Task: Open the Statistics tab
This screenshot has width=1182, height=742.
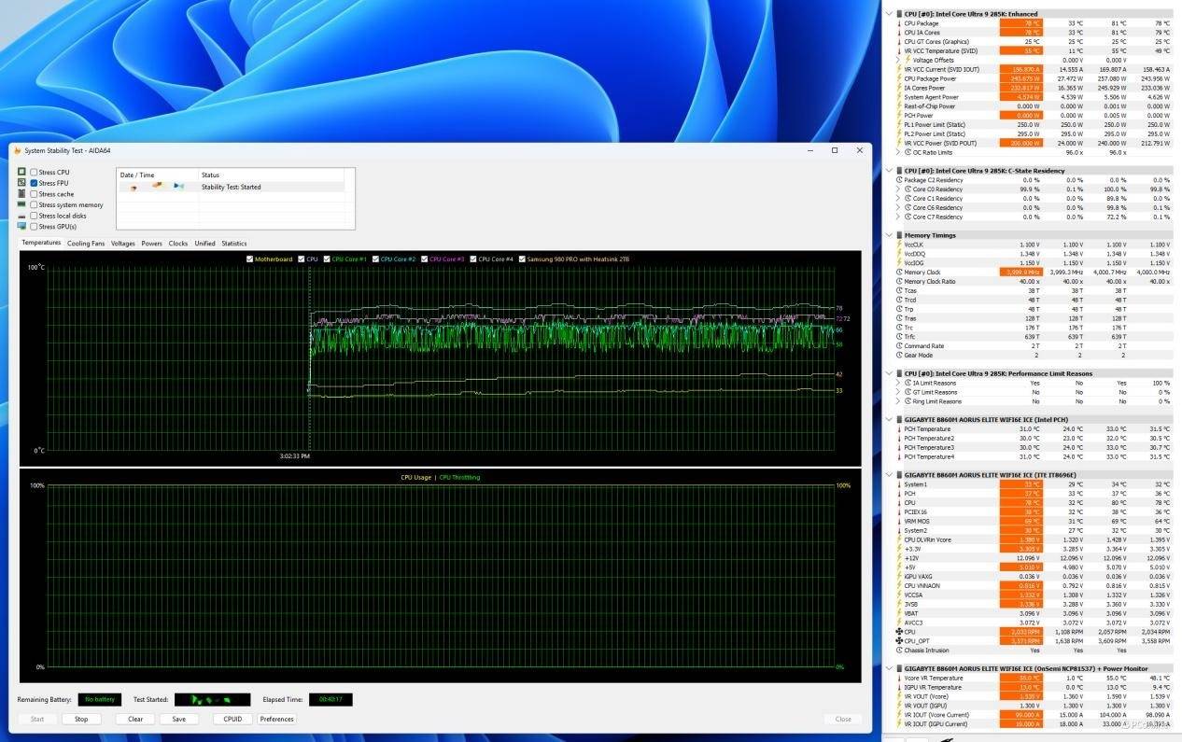Action: tap(233, 244)
